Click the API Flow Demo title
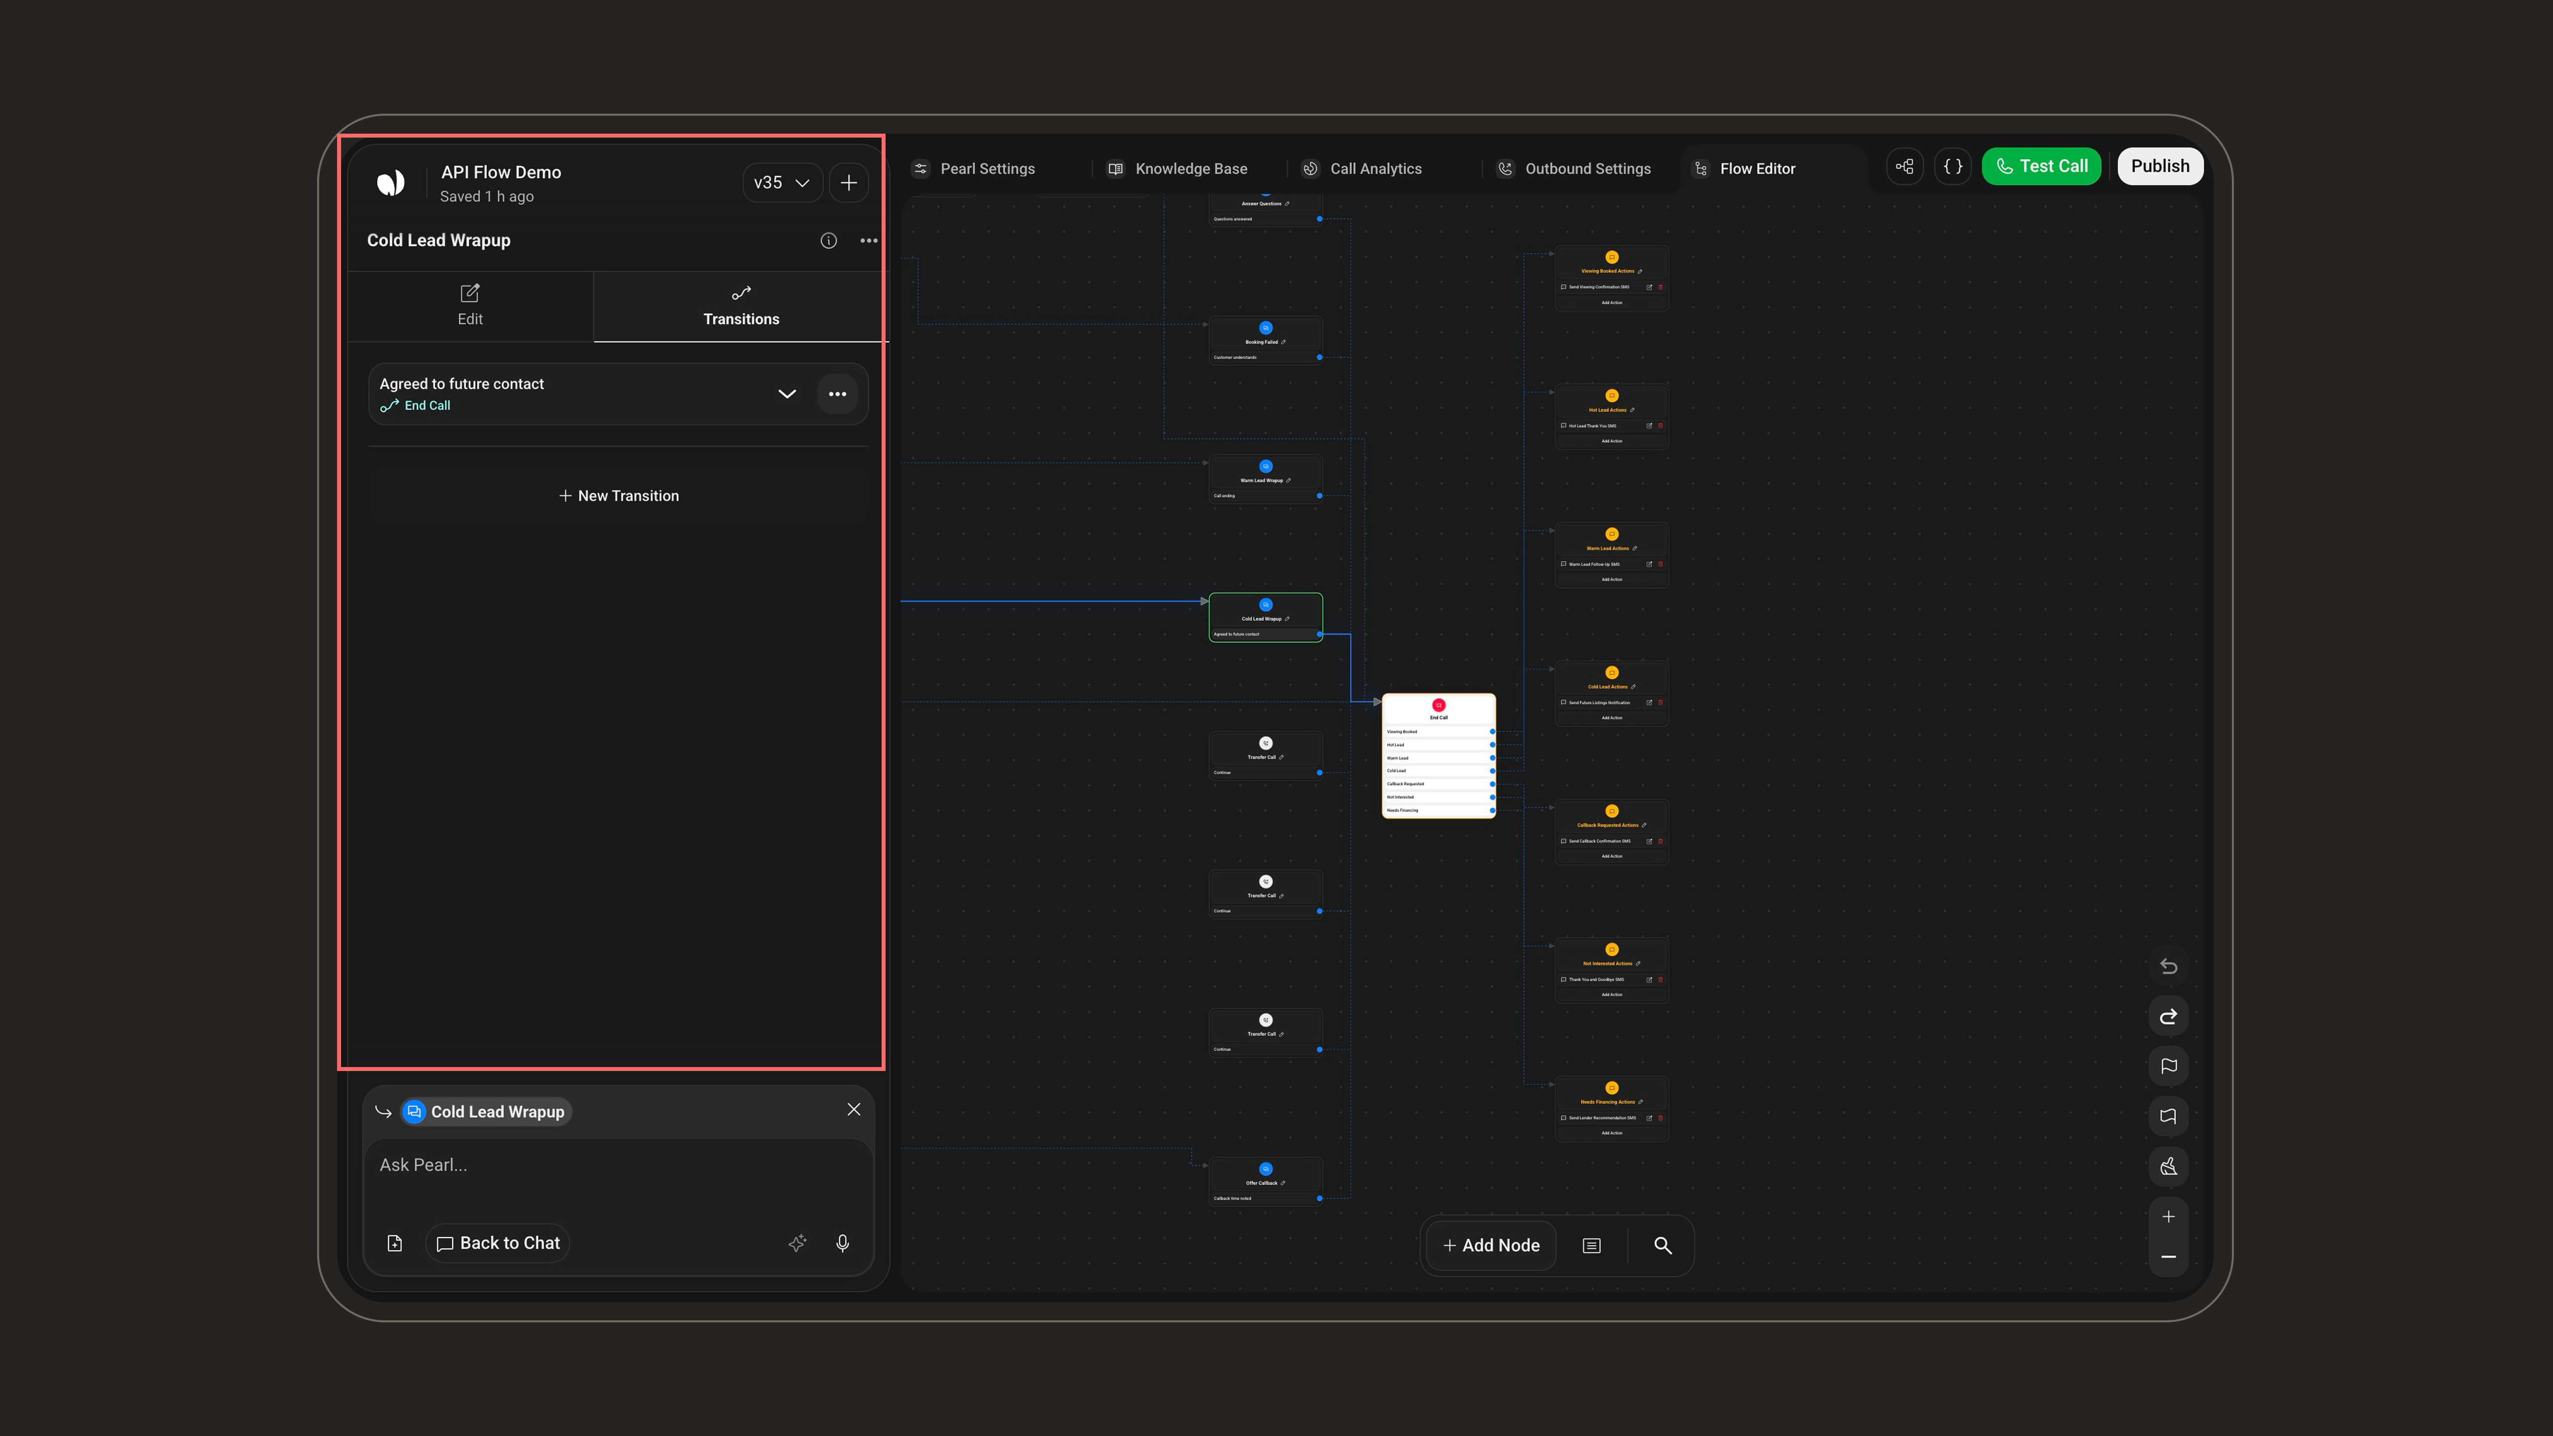Screen dimensions: 2553x1436 501,173
